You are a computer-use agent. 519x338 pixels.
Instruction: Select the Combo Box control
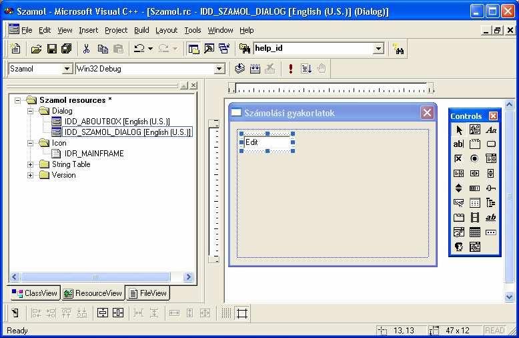pyautogui.click(x=491, y=158)
